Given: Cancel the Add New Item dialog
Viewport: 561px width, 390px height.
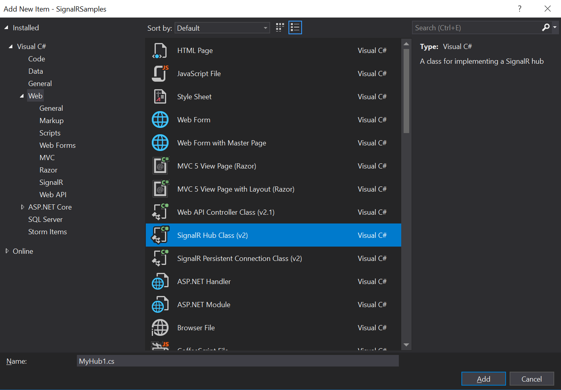Looking at the screenshot, I should 532,378.
